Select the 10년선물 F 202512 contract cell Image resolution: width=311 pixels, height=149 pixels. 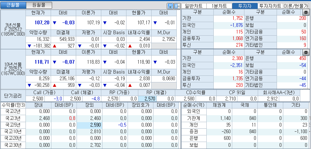click(x=13, y=69)
